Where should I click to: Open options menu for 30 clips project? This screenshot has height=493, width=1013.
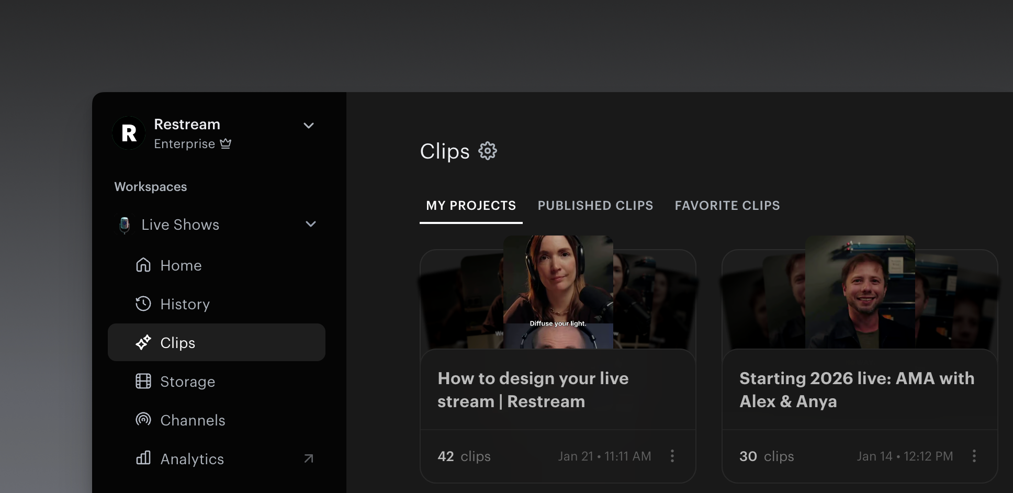pyautogui.click(x=974, y=456)
